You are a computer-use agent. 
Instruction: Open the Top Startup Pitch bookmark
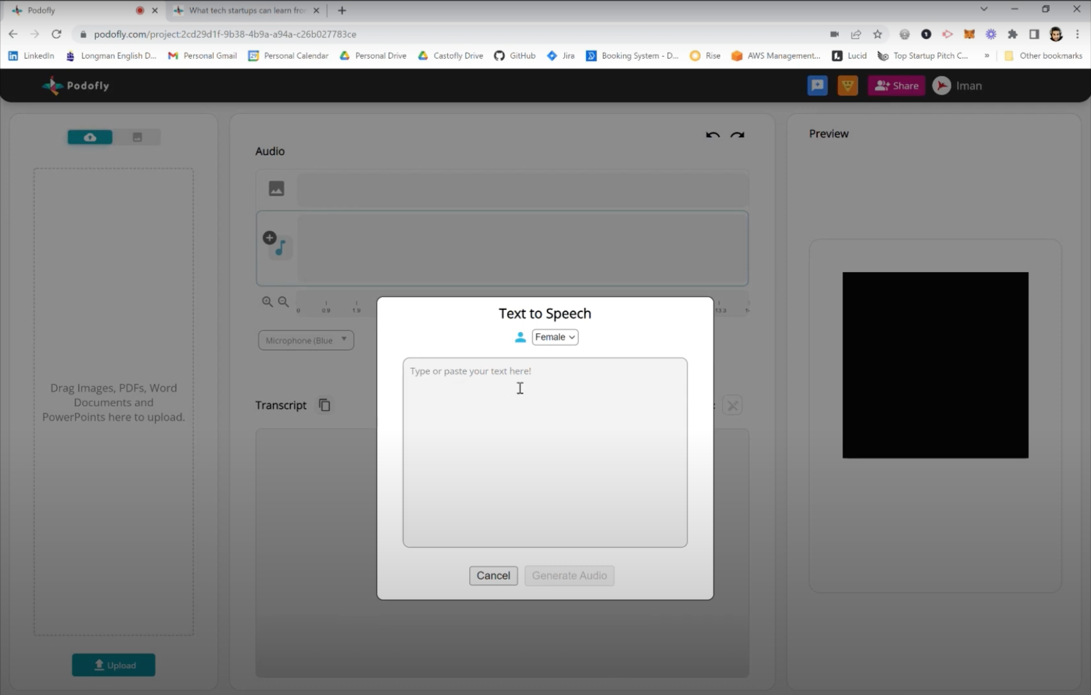923,56
